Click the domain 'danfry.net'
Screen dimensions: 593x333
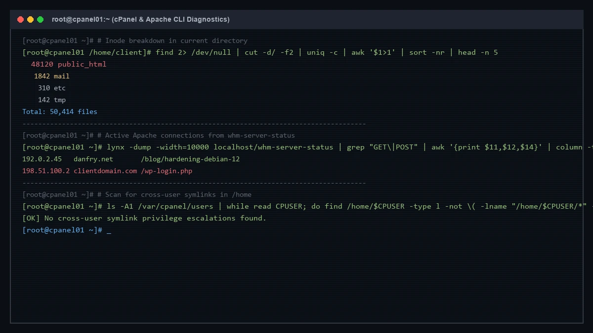tap(93, 159)
